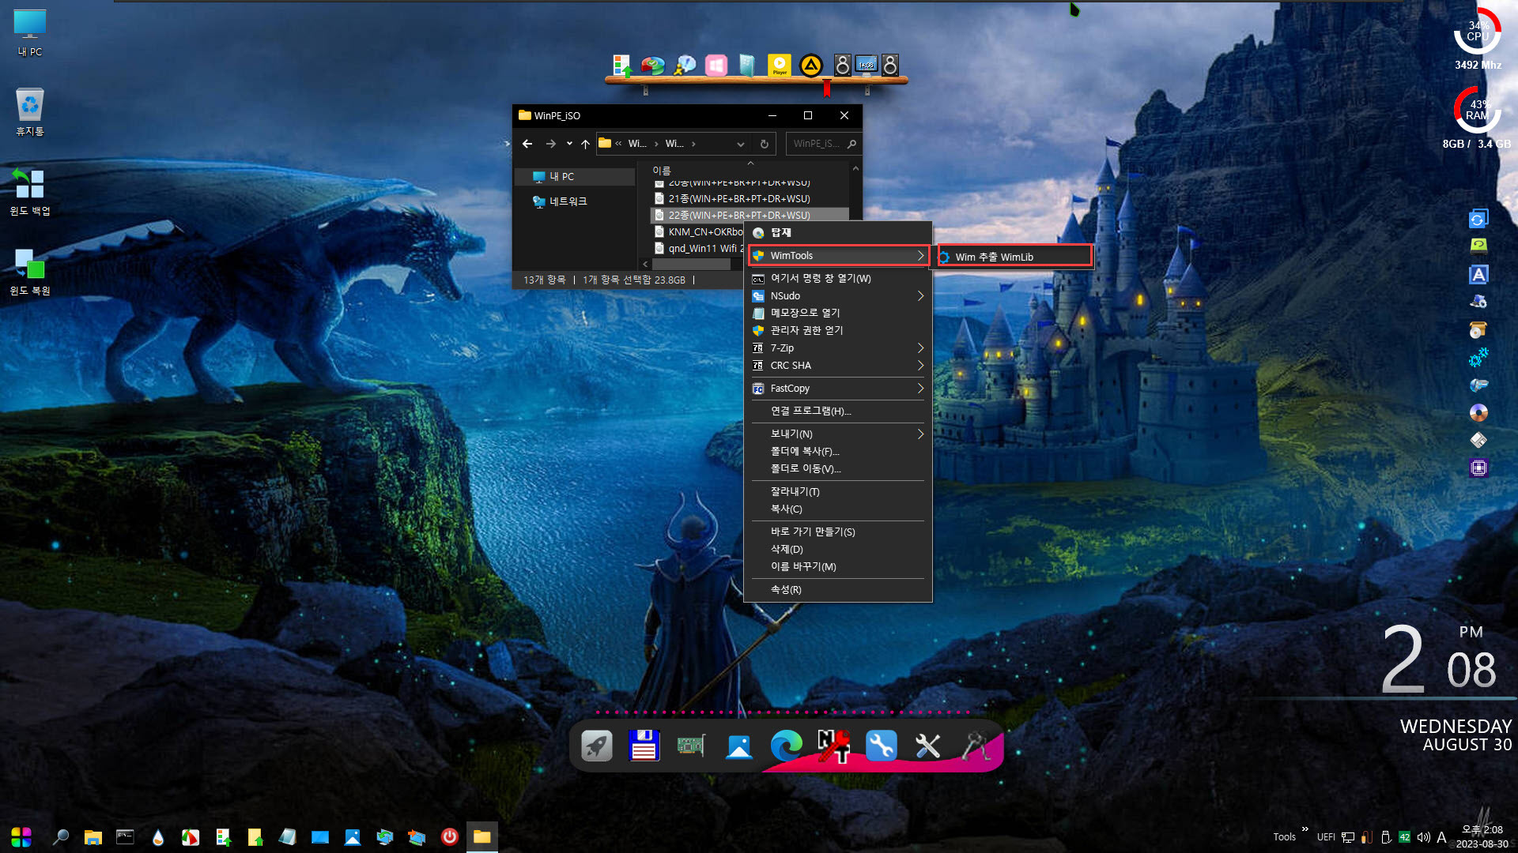Open the floppy disk icon in the bottom dock

point(644,746)
